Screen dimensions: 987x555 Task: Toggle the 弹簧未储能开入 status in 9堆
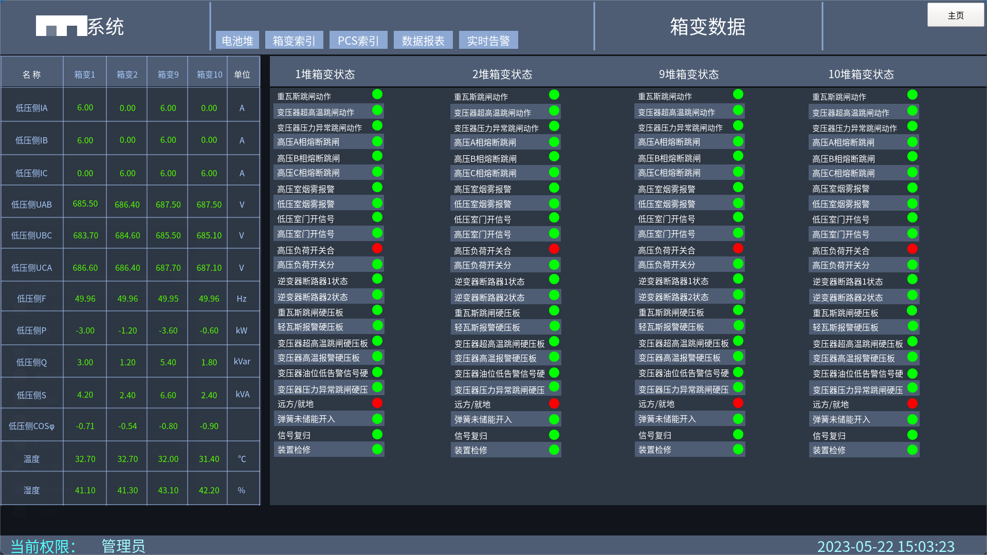(x=738, y=418)
